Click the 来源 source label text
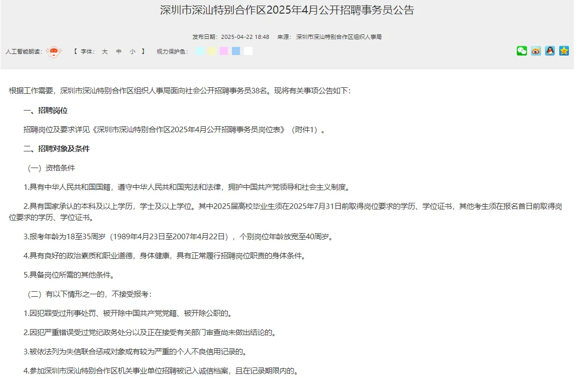This screenshot has height=378, width=579. click(284, 36)
